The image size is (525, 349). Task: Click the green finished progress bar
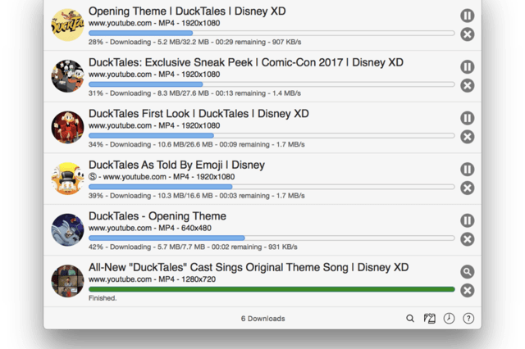click(x=272, y=289)
